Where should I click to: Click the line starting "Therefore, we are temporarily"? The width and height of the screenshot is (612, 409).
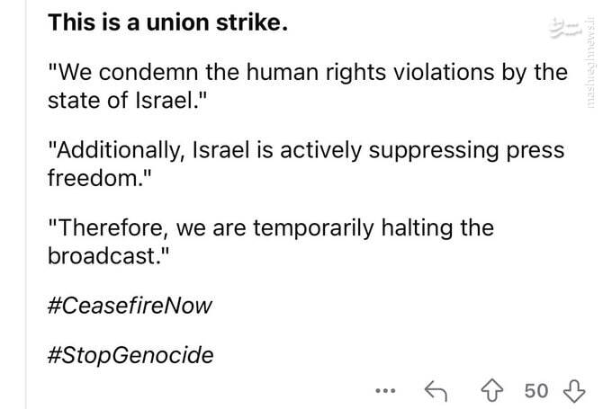[270, 227]
